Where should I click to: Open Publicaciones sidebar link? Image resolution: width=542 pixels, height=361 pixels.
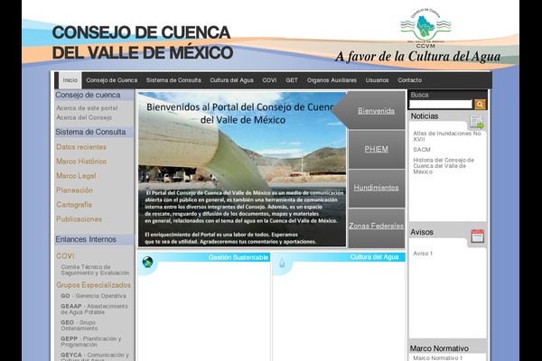pos(79,219)
